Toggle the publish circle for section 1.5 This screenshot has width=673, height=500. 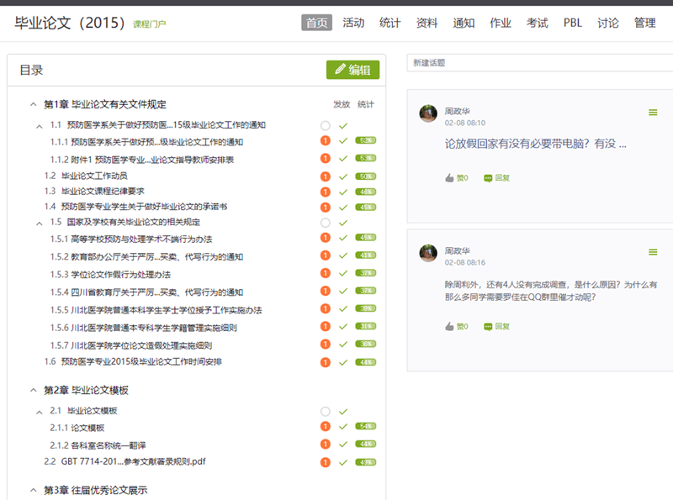pos(326,223)
